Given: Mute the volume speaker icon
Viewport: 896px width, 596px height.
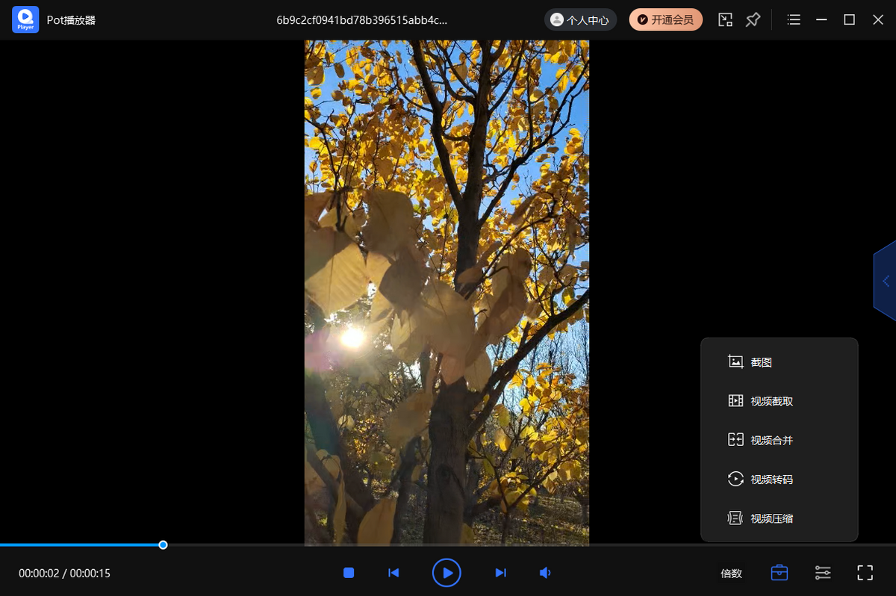Looking at the screenshot, I should pos(546,573).
